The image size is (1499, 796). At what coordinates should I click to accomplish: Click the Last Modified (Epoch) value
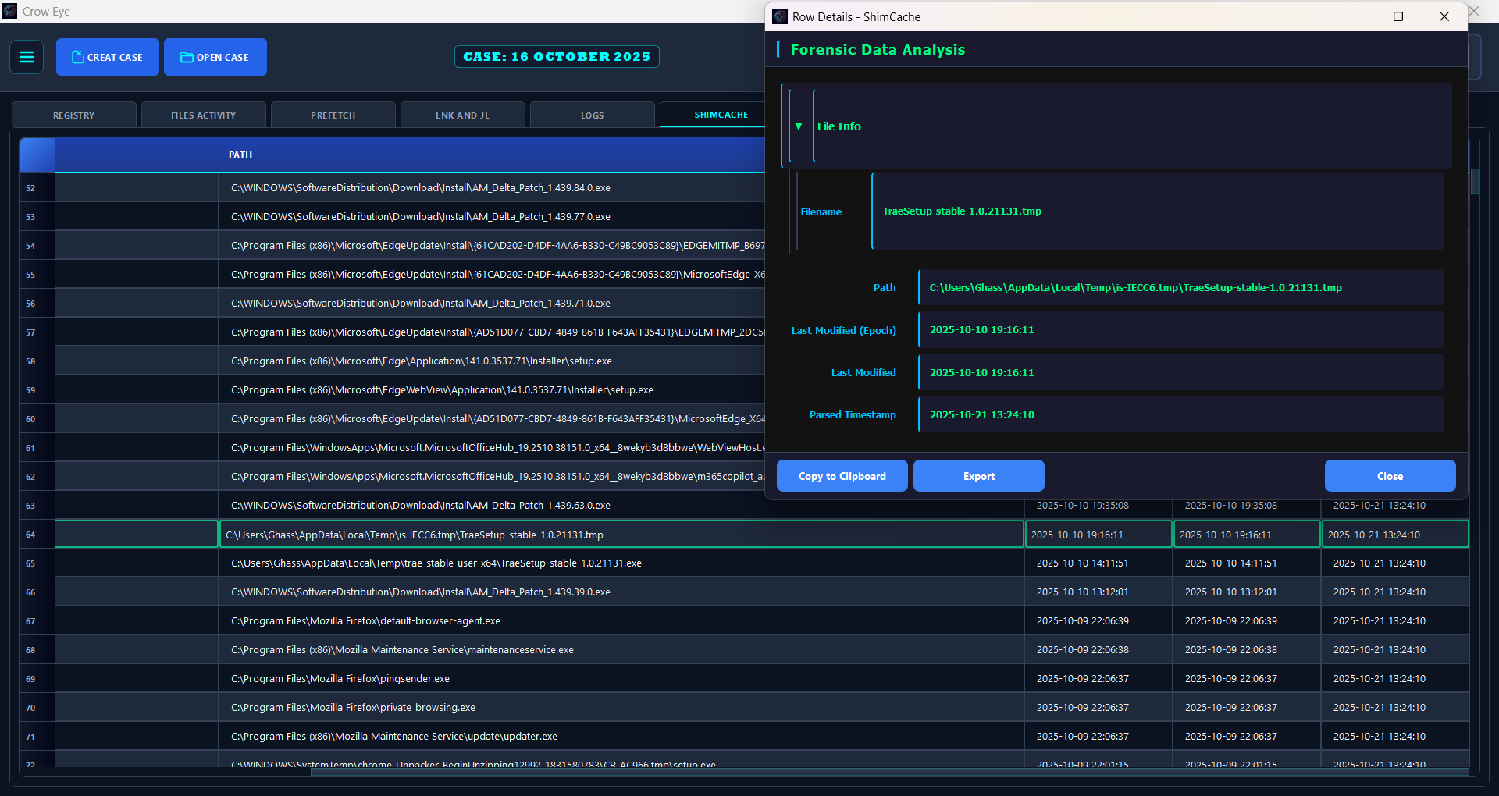1181,330
